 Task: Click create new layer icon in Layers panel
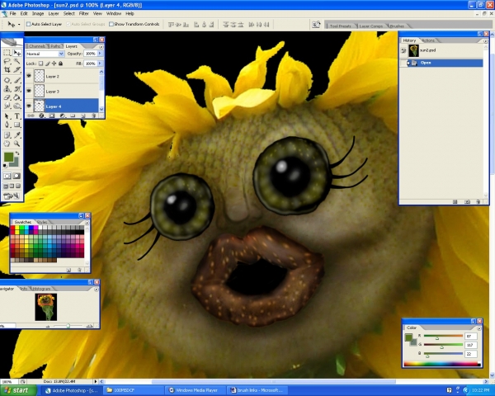click(x=83, y=115)
